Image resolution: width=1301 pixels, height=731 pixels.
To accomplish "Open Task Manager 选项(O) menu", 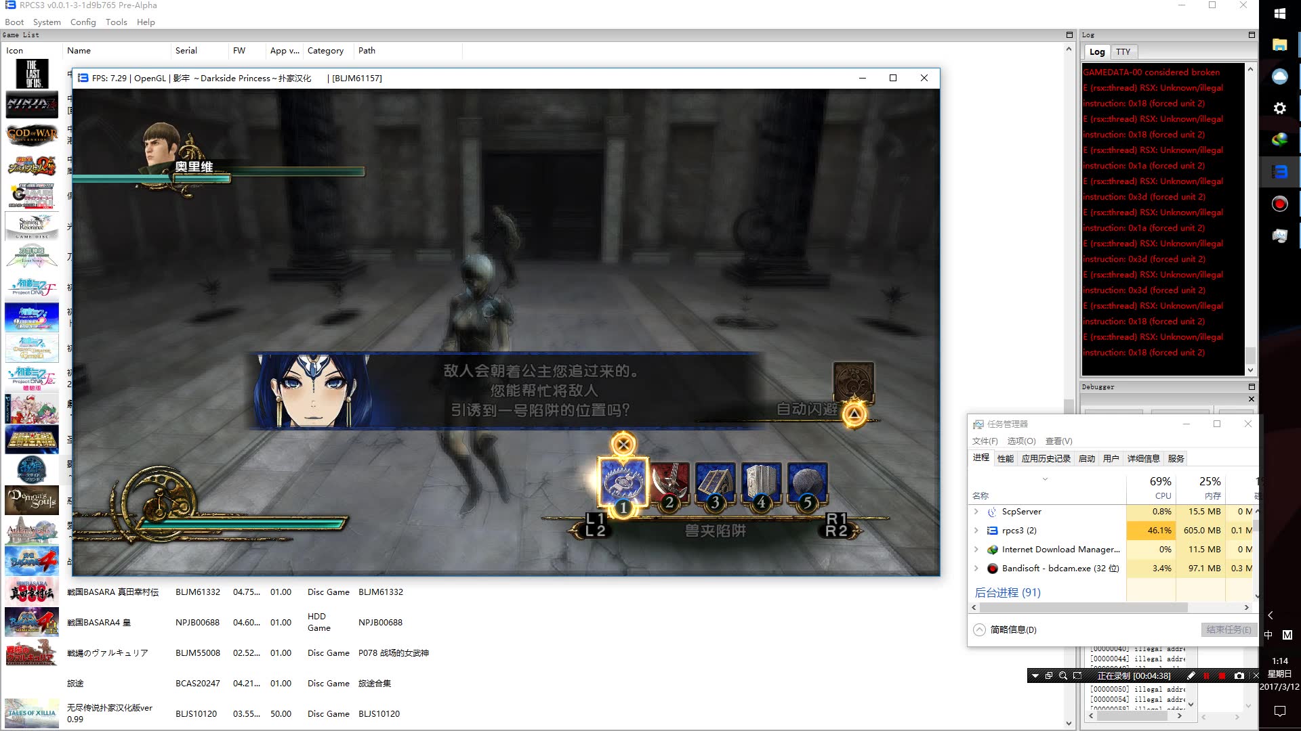I will click(x=1021, y=441).
